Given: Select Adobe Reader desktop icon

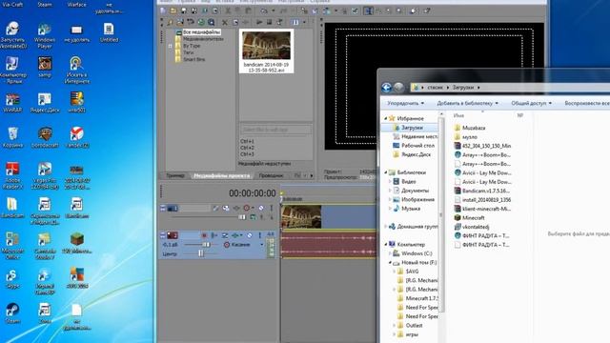Looking at the screenshot, I should [12, 175].
